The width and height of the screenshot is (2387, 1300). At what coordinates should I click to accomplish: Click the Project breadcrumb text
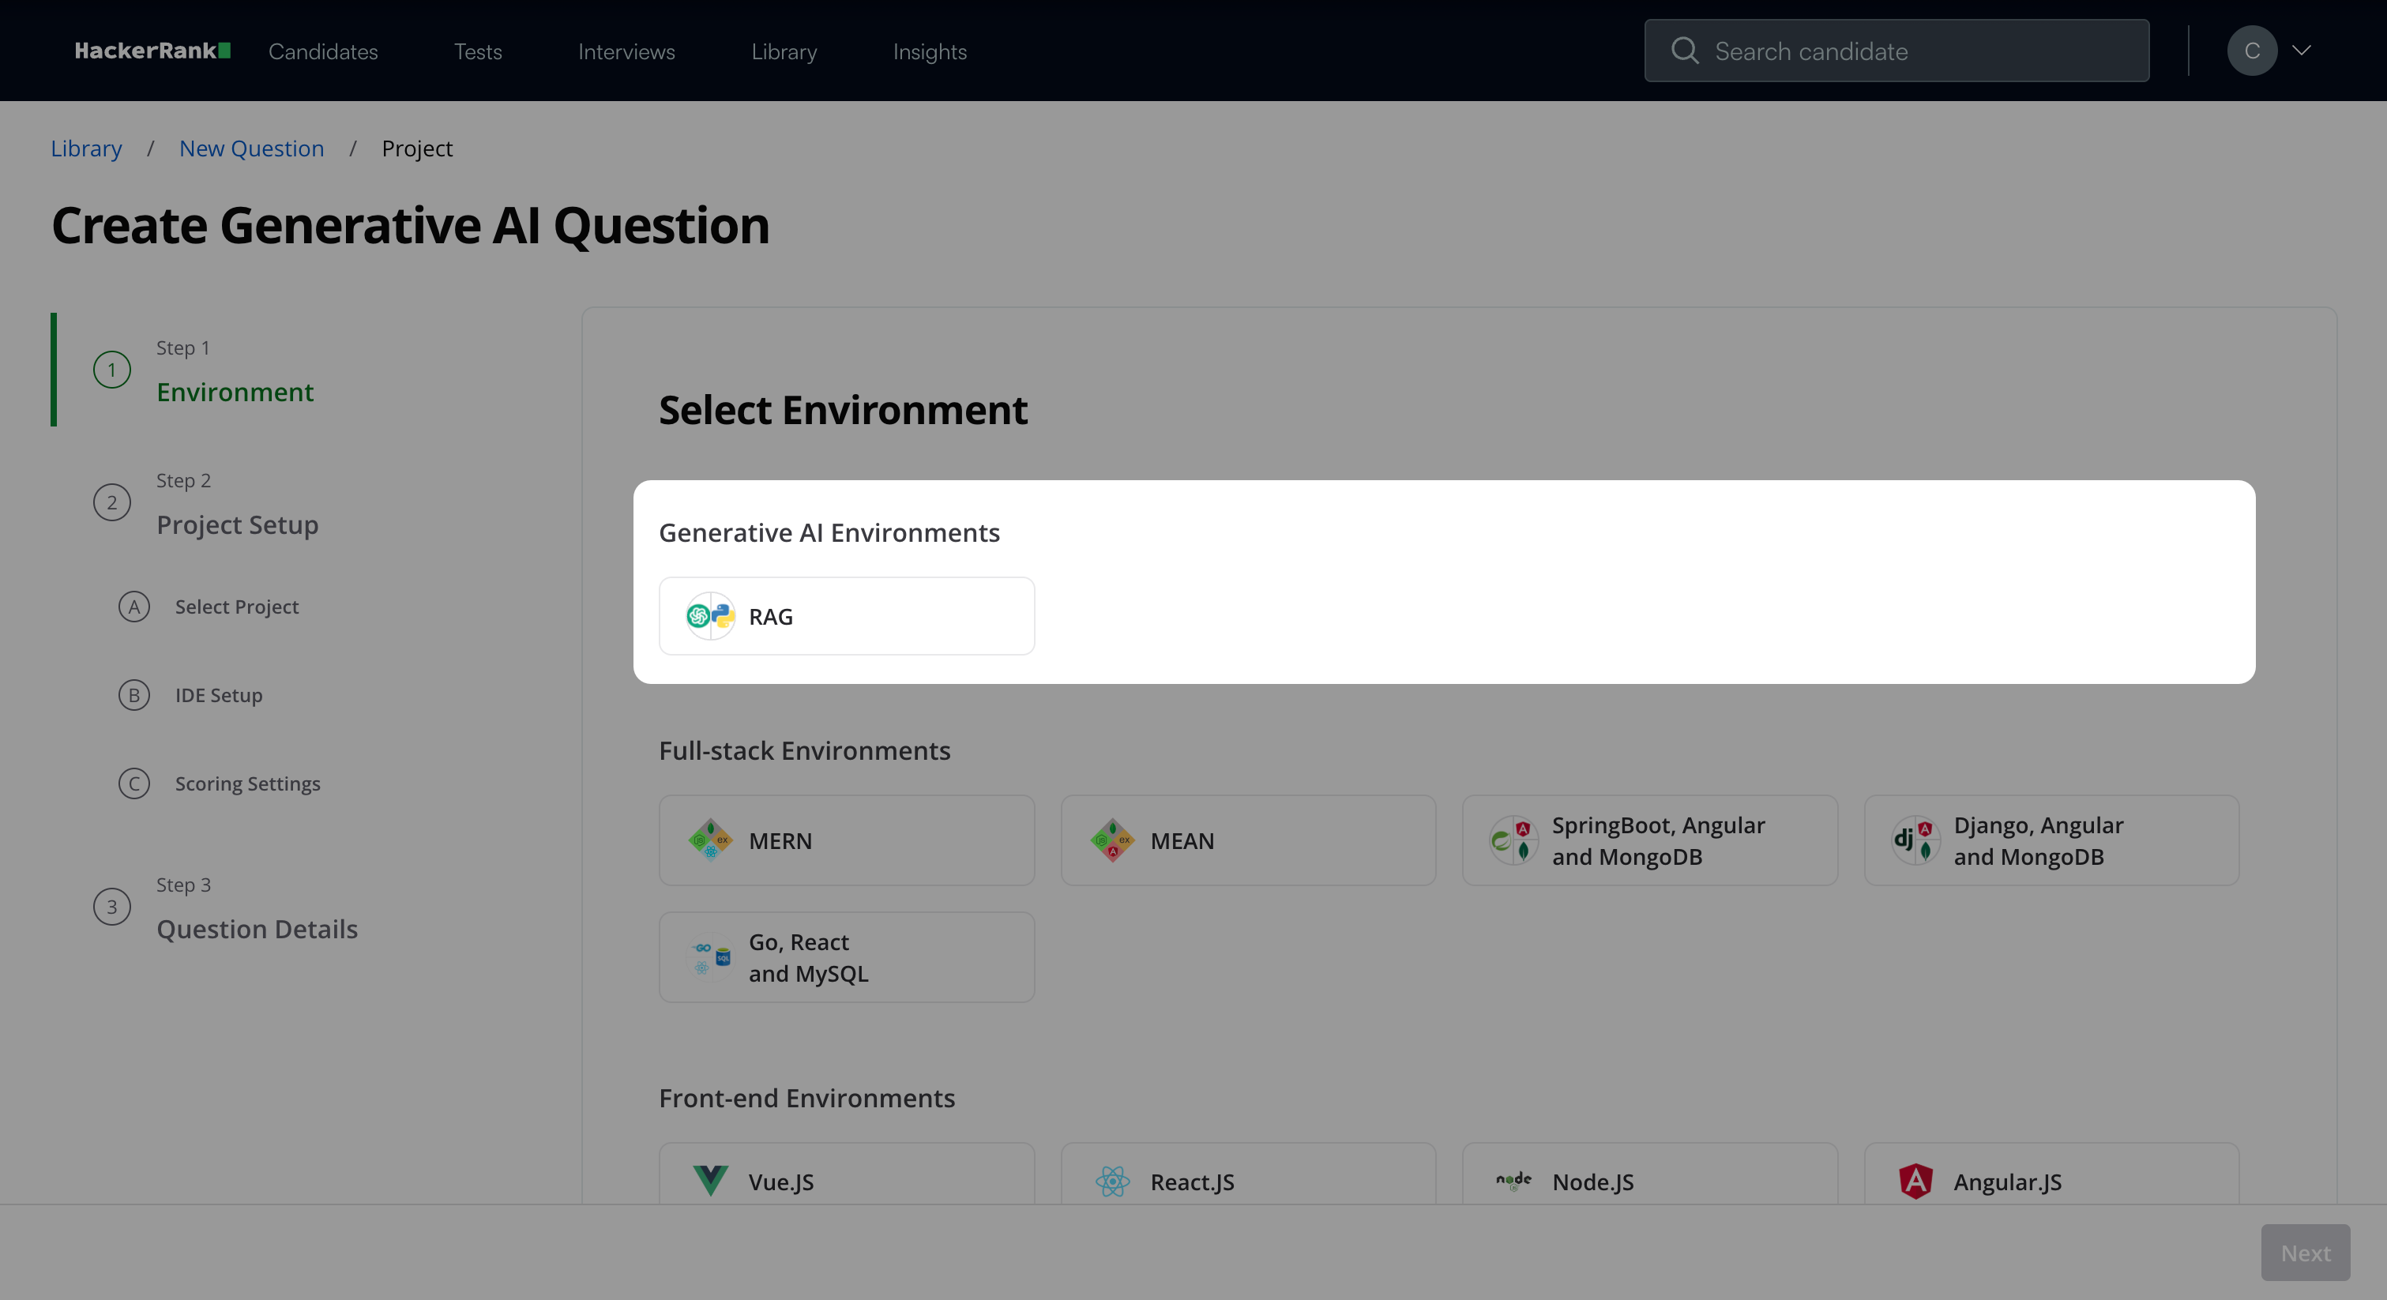tap(417, 148)
